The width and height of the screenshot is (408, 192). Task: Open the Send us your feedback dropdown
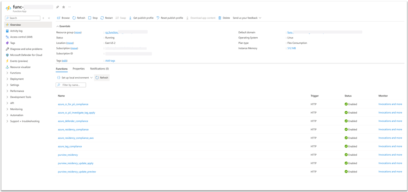247,18
